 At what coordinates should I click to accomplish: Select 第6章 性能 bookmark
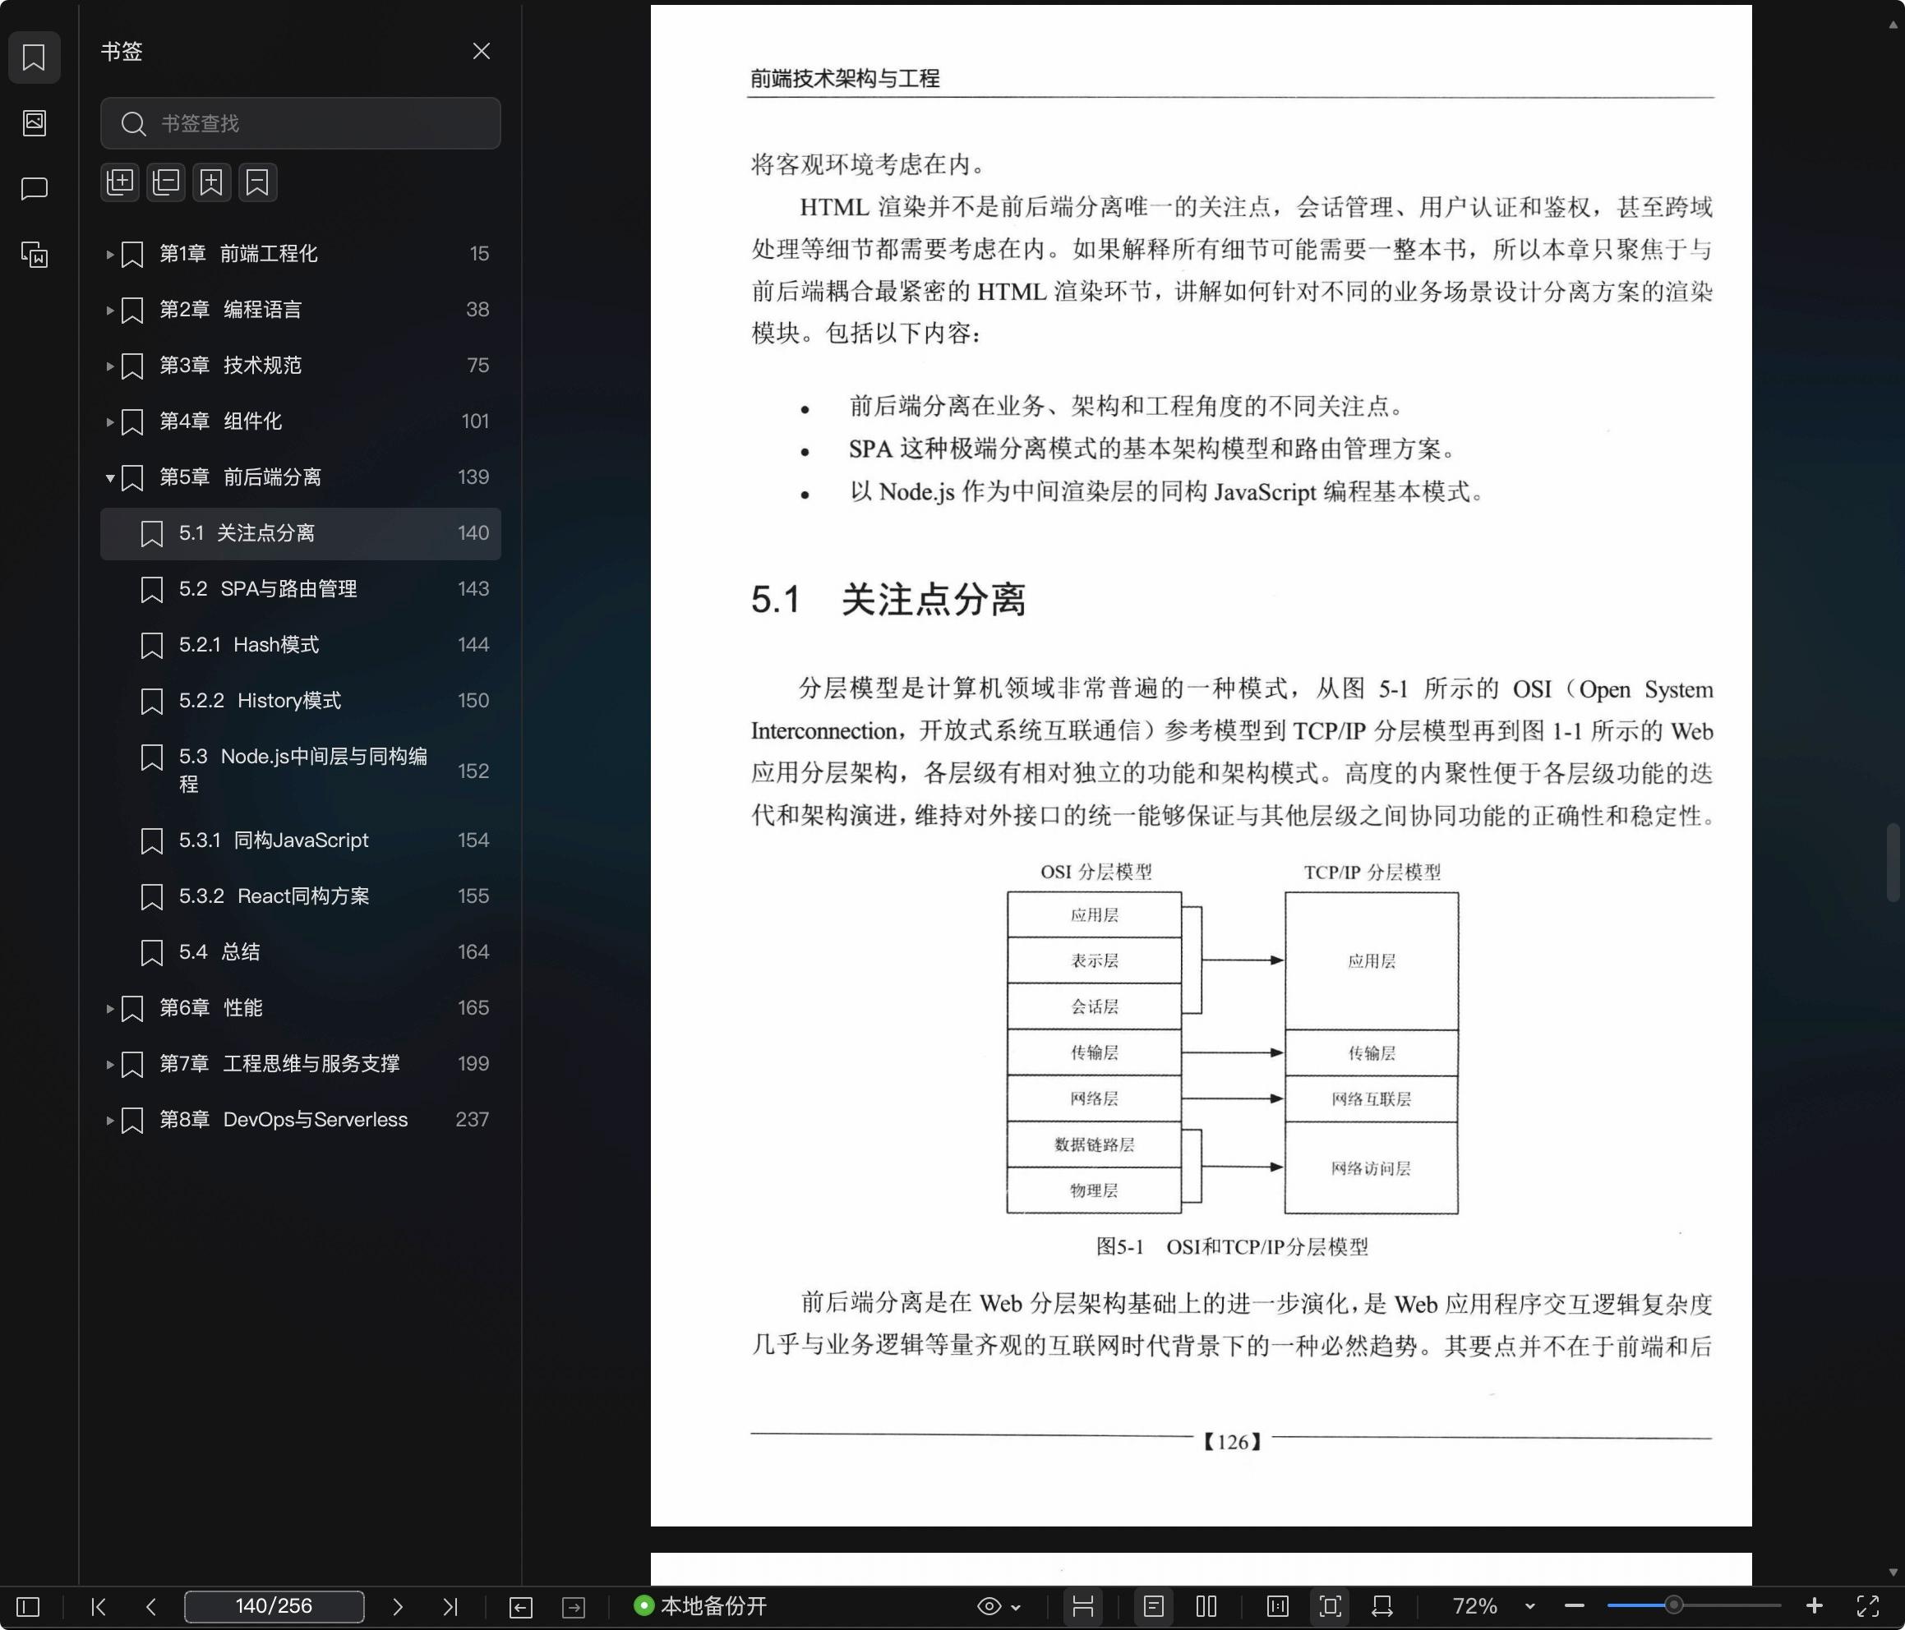[x=301, y=1009]
